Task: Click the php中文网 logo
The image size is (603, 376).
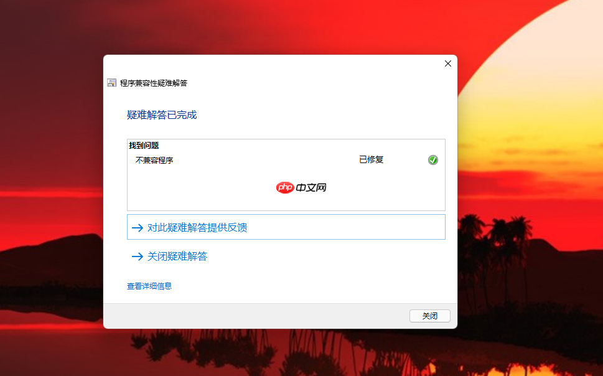Action: click(300, 187)
